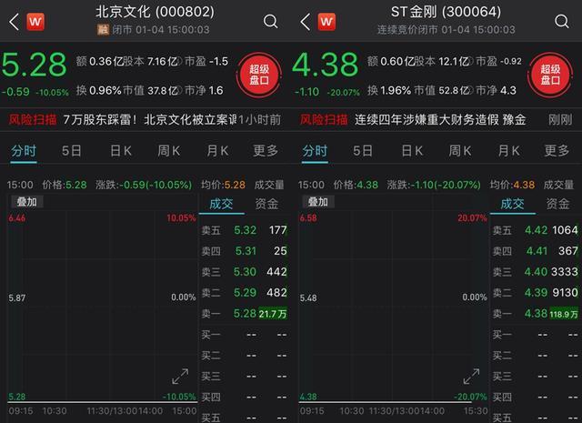Select the 资金 tab in the 北京文化 order book
The width and height of the screenshot is (582, 423).
pos(266,203)
